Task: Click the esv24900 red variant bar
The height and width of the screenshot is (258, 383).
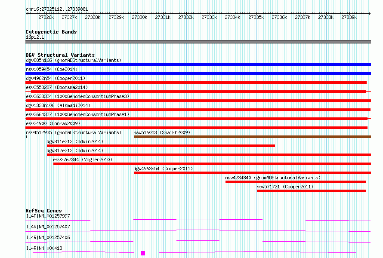Action: [196, 128]
